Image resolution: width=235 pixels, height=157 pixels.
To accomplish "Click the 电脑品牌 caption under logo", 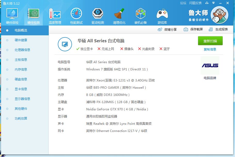I will (x=210, y=78).
